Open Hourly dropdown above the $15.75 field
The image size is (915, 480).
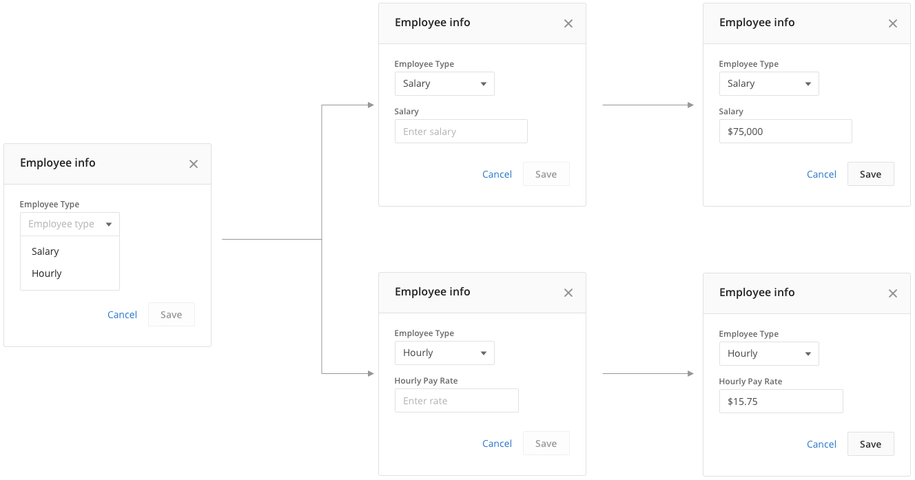tap(769, 353)
